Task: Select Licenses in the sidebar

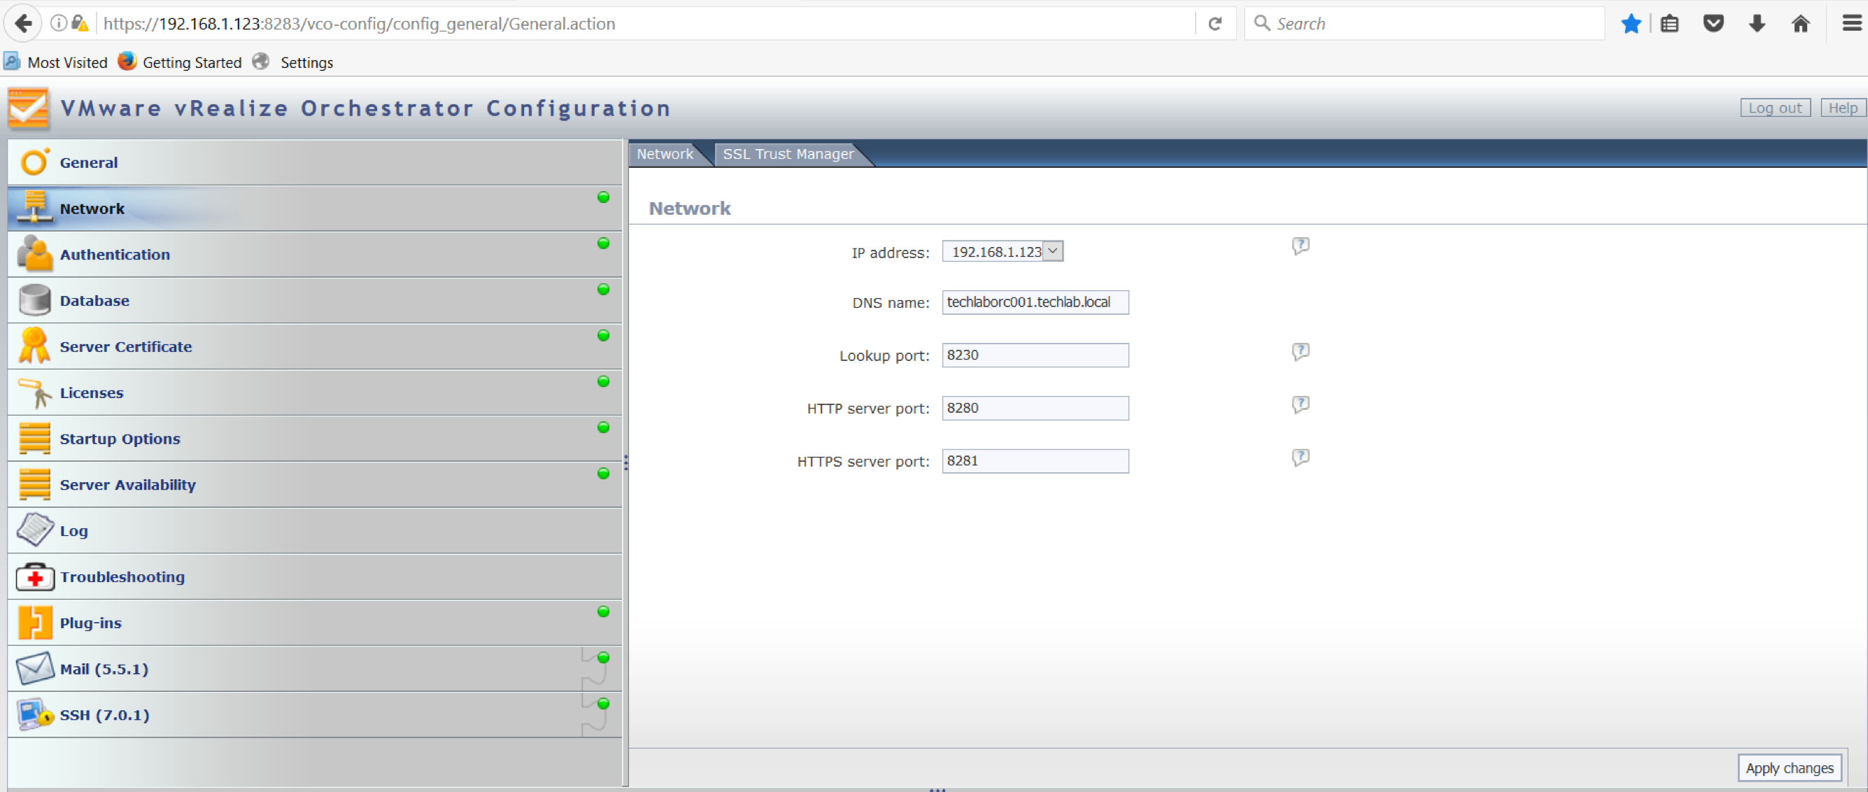Action: [x=315, y=393]
